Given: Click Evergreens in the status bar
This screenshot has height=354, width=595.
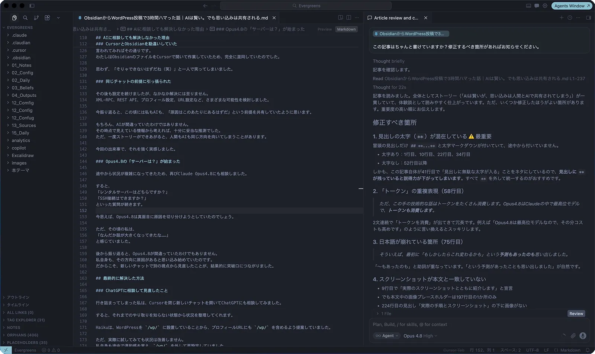Looking at the screenshot, I should tap(25, 350).
